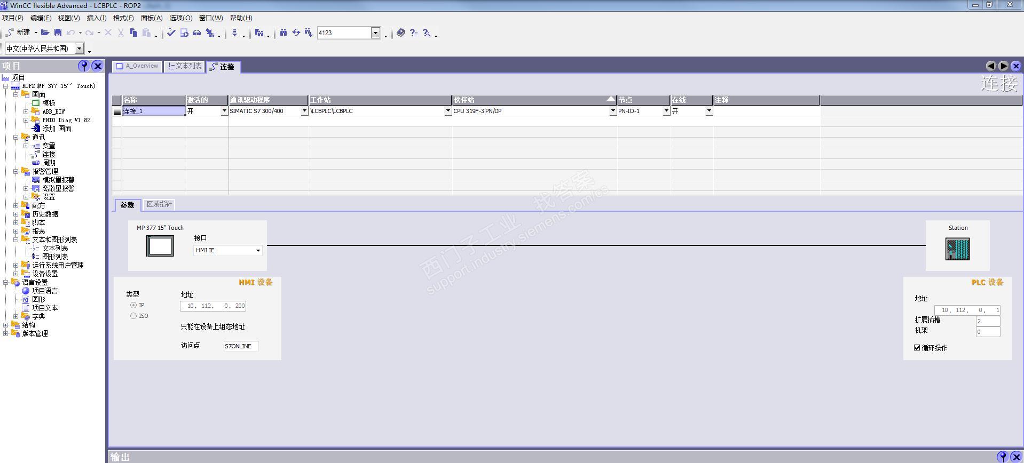
Task: Run the consistency check checkmark icon
Action: pyautogui.click(x=171, y=33)
